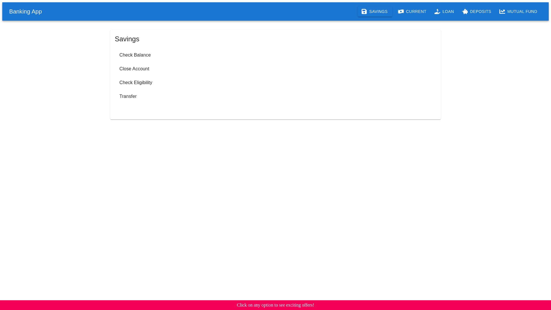Choose the Transfer option

(128, 96)
